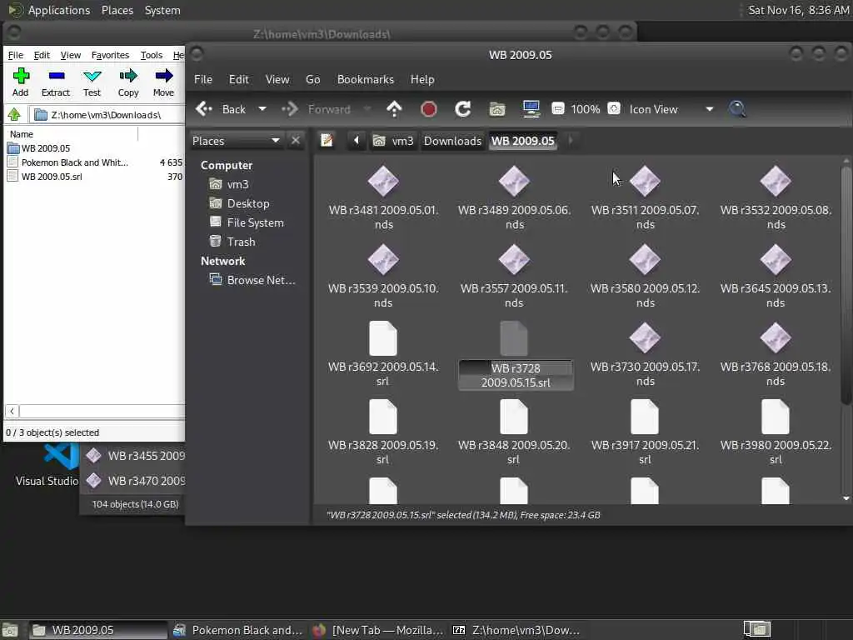
Task: Open the System menu in top panel
Action: (162, 10)
